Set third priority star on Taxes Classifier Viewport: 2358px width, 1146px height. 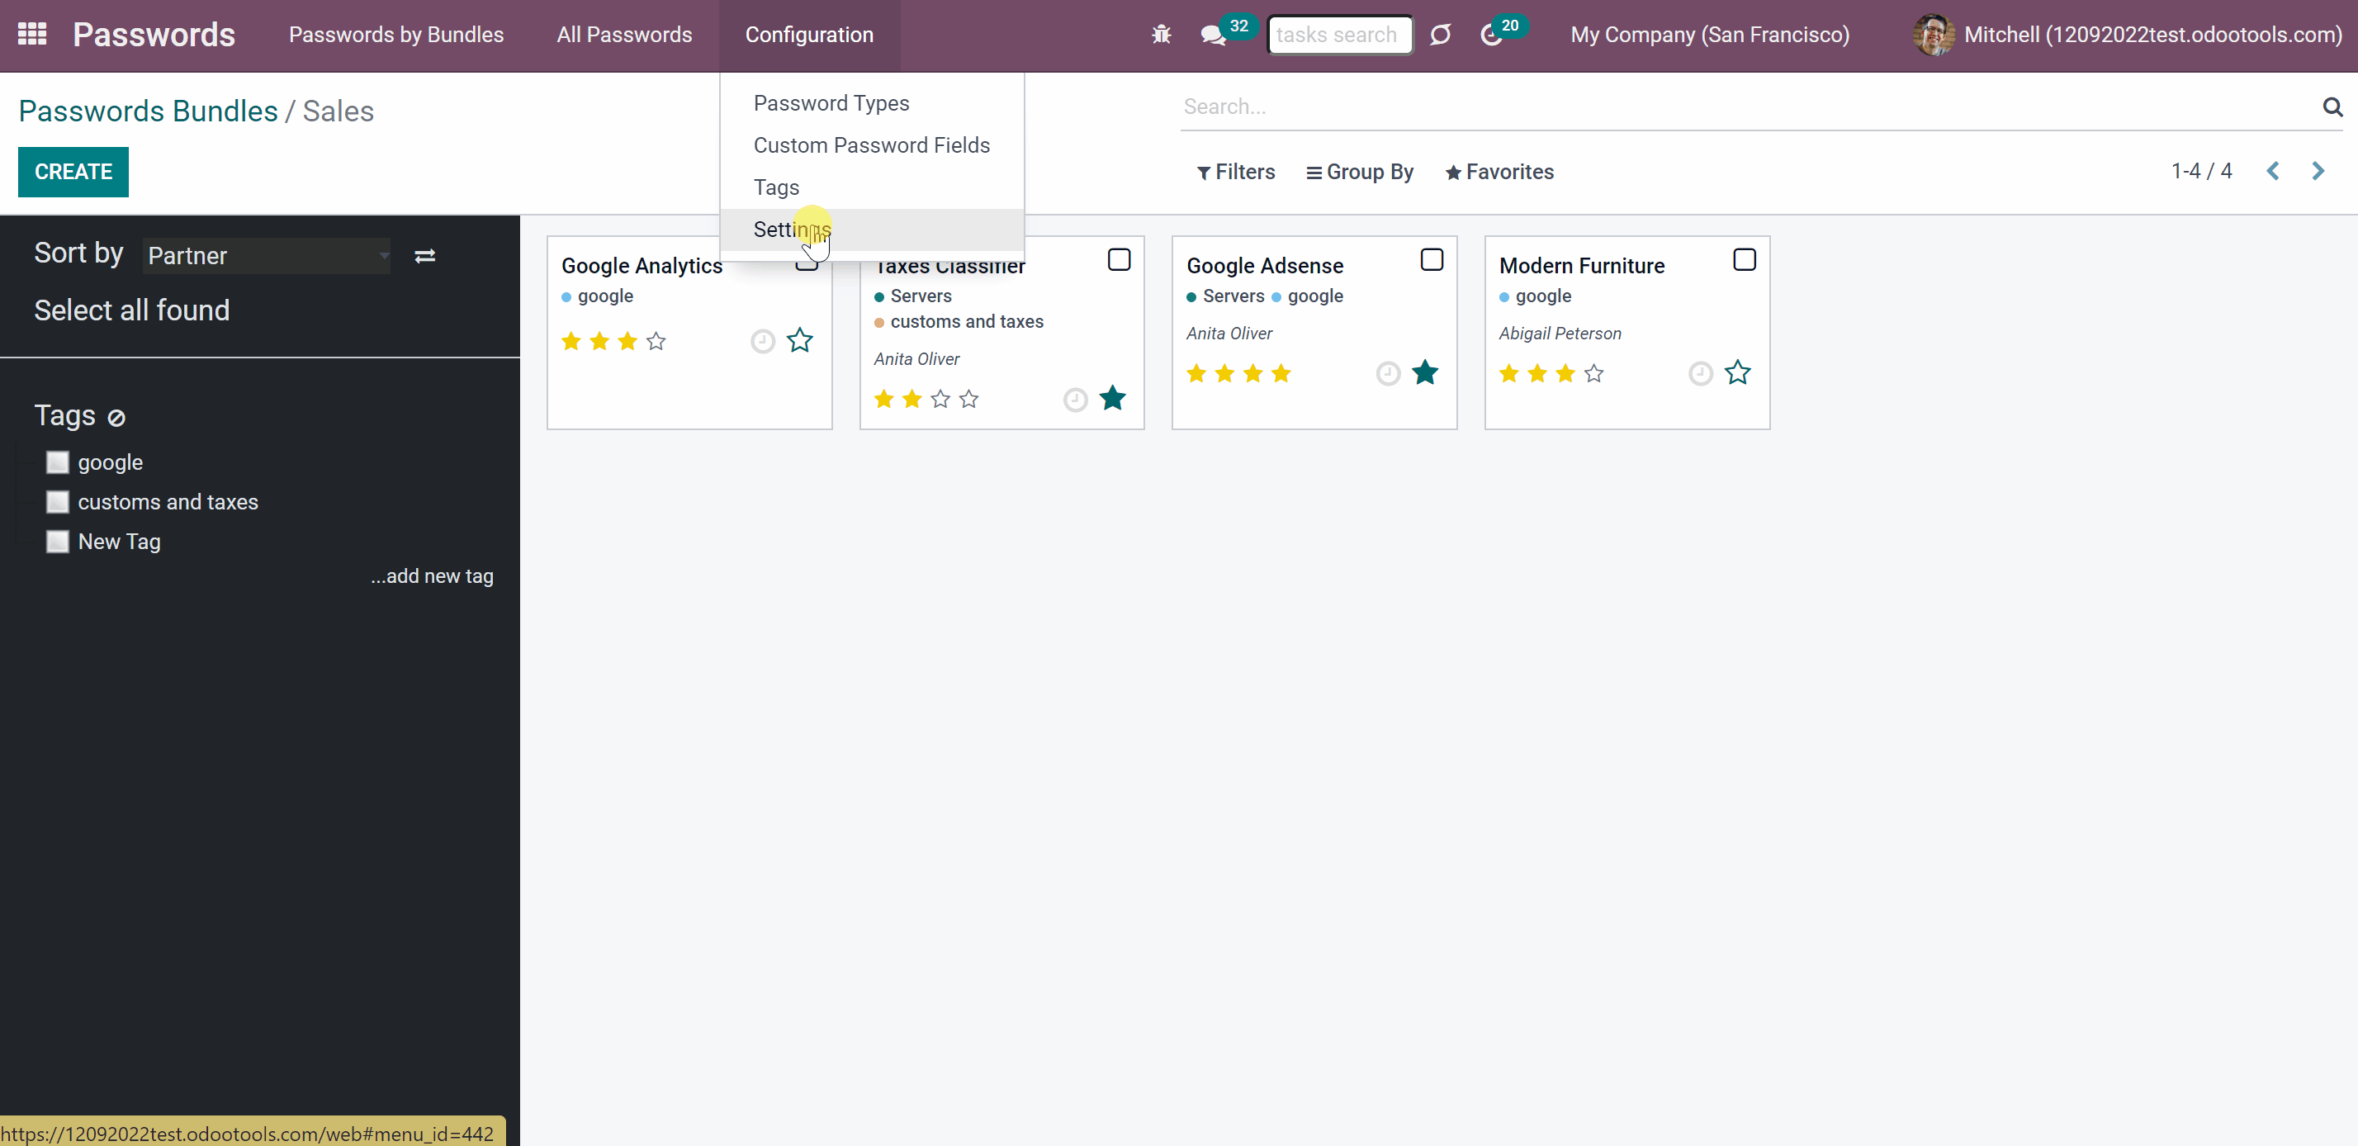[x=940, y=399]
